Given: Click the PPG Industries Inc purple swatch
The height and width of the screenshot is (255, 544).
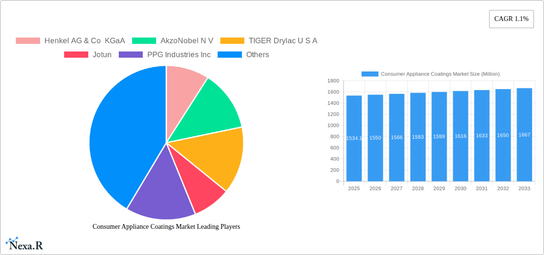Looking at the screenshot, I should pyautogui.click(x=131, y=54).
